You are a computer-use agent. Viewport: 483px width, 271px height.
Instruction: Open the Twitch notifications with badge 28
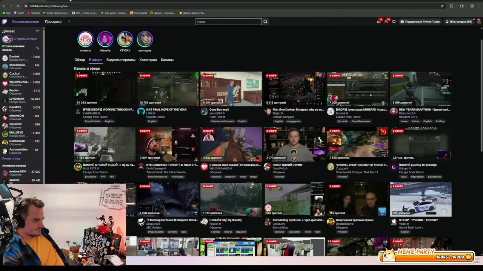pyautogui.click(x=379, y=21)
